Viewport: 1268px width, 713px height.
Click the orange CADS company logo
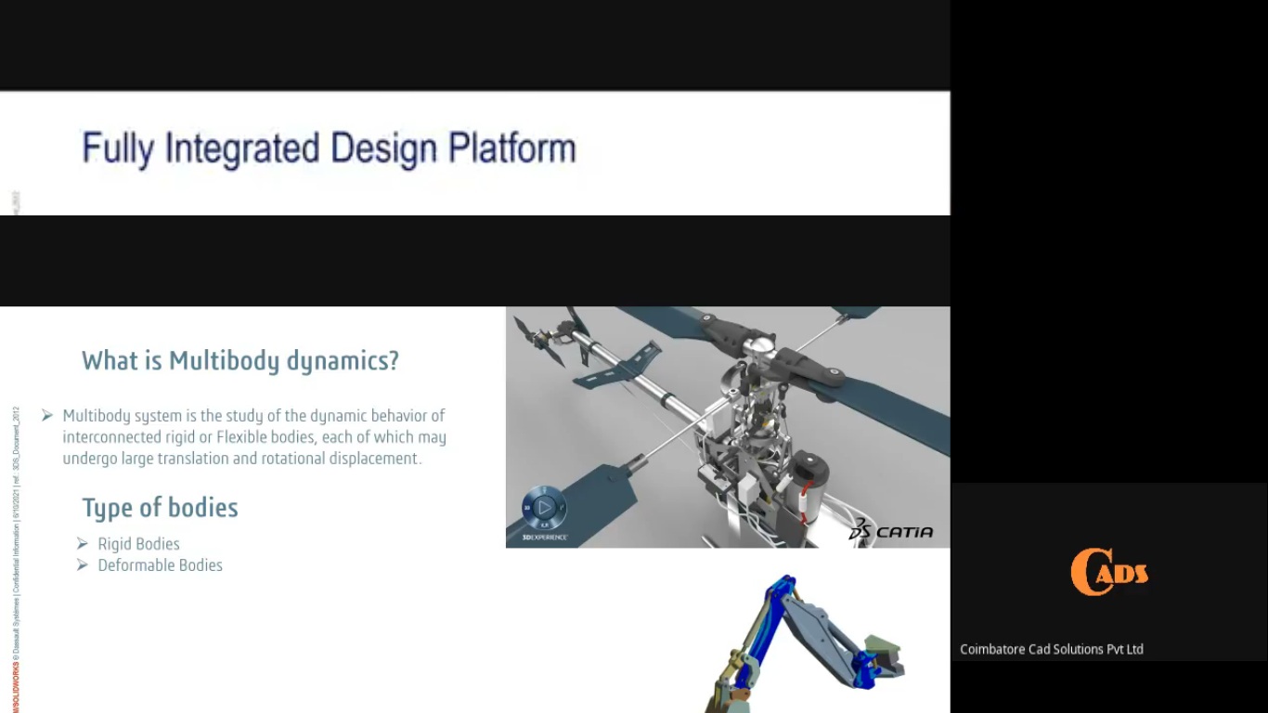point(1108,572)
